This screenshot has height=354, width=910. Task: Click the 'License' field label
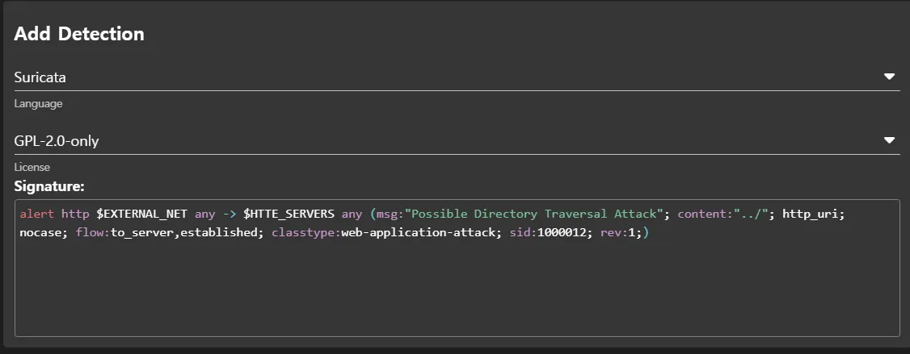pyautogui.click(x=32, y=168)
